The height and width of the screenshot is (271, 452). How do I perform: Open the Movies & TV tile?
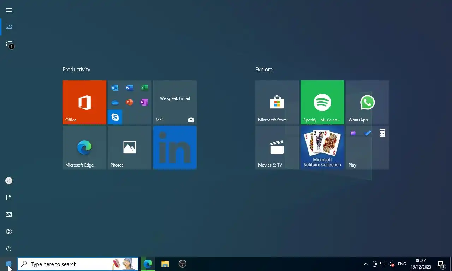click(x=277, y=147)
